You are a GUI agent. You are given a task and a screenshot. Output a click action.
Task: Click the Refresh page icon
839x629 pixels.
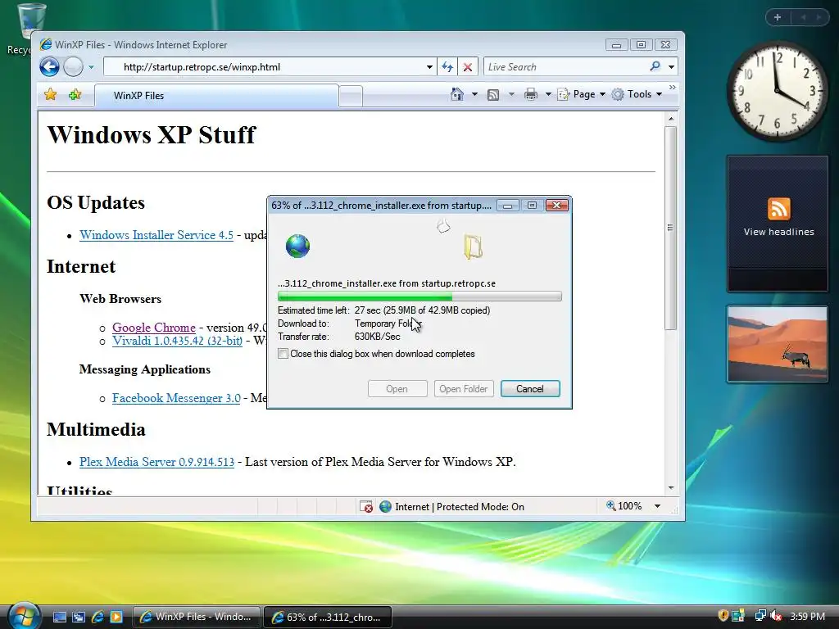point(447,67)
